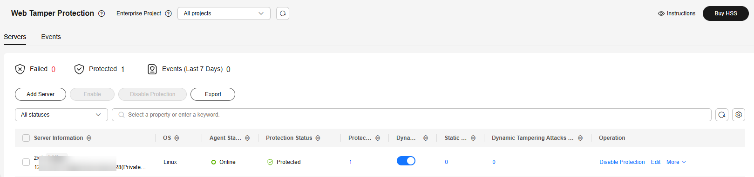Click the Buy HSS button
754x177 pixels.
click(726, 13)
